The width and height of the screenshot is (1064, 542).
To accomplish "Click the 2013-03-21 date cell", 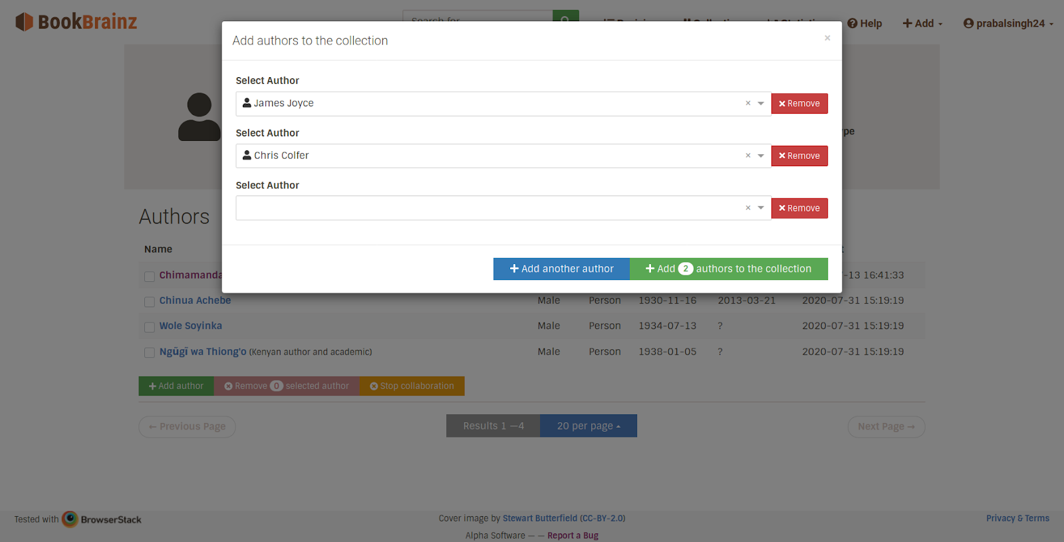I will 747,301.
